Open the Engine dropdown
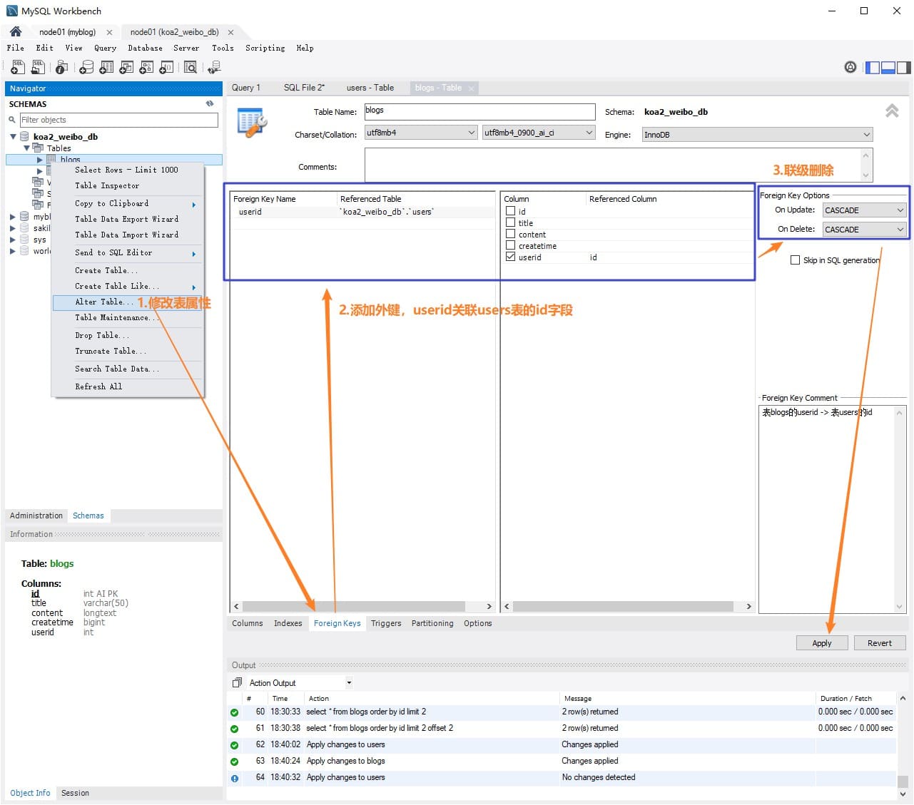This screenshot has width=914, height=805. tap(757, 135)
